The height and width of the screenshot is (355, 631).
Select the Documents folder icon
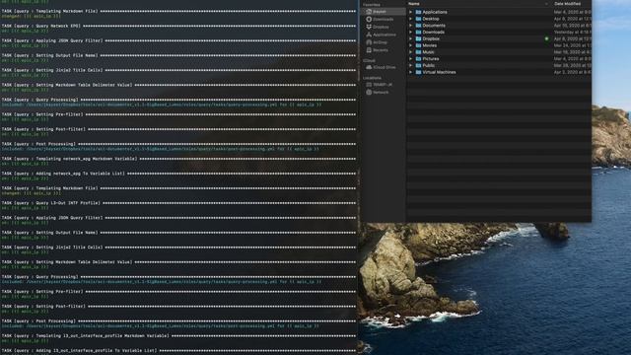coord(418,26)
